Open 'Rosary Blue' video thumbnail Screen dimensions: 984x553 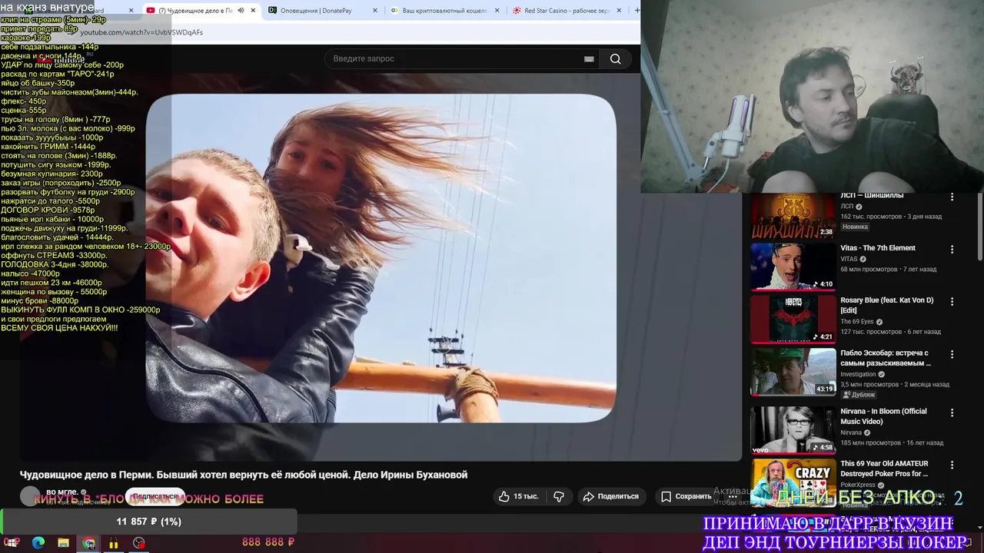793,319
